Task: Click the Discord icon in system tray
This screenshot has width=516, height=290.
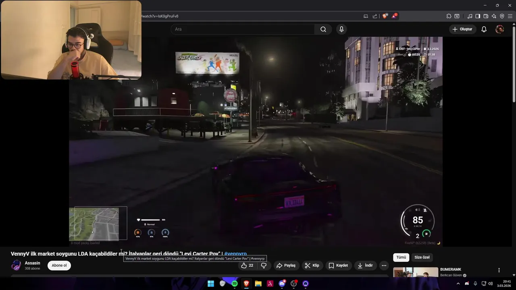Action: (467, 284)
